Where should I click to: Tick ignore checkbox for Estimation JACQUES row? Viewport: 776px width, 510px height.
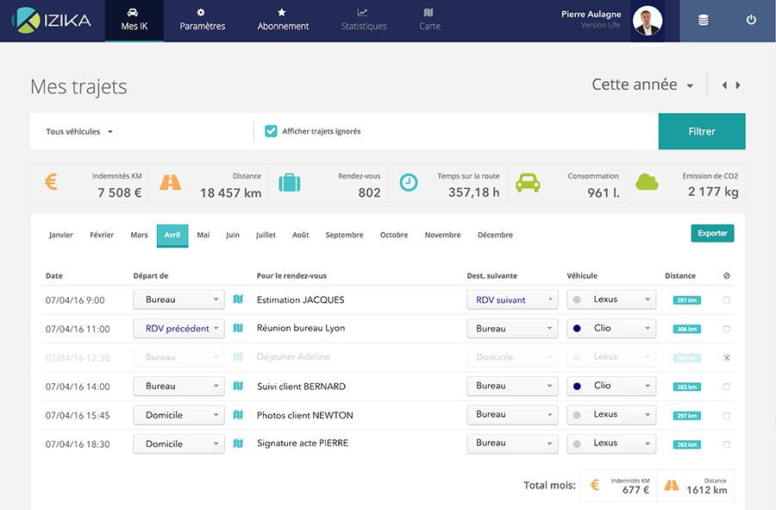pyautogui.click(x=726, y=300)
